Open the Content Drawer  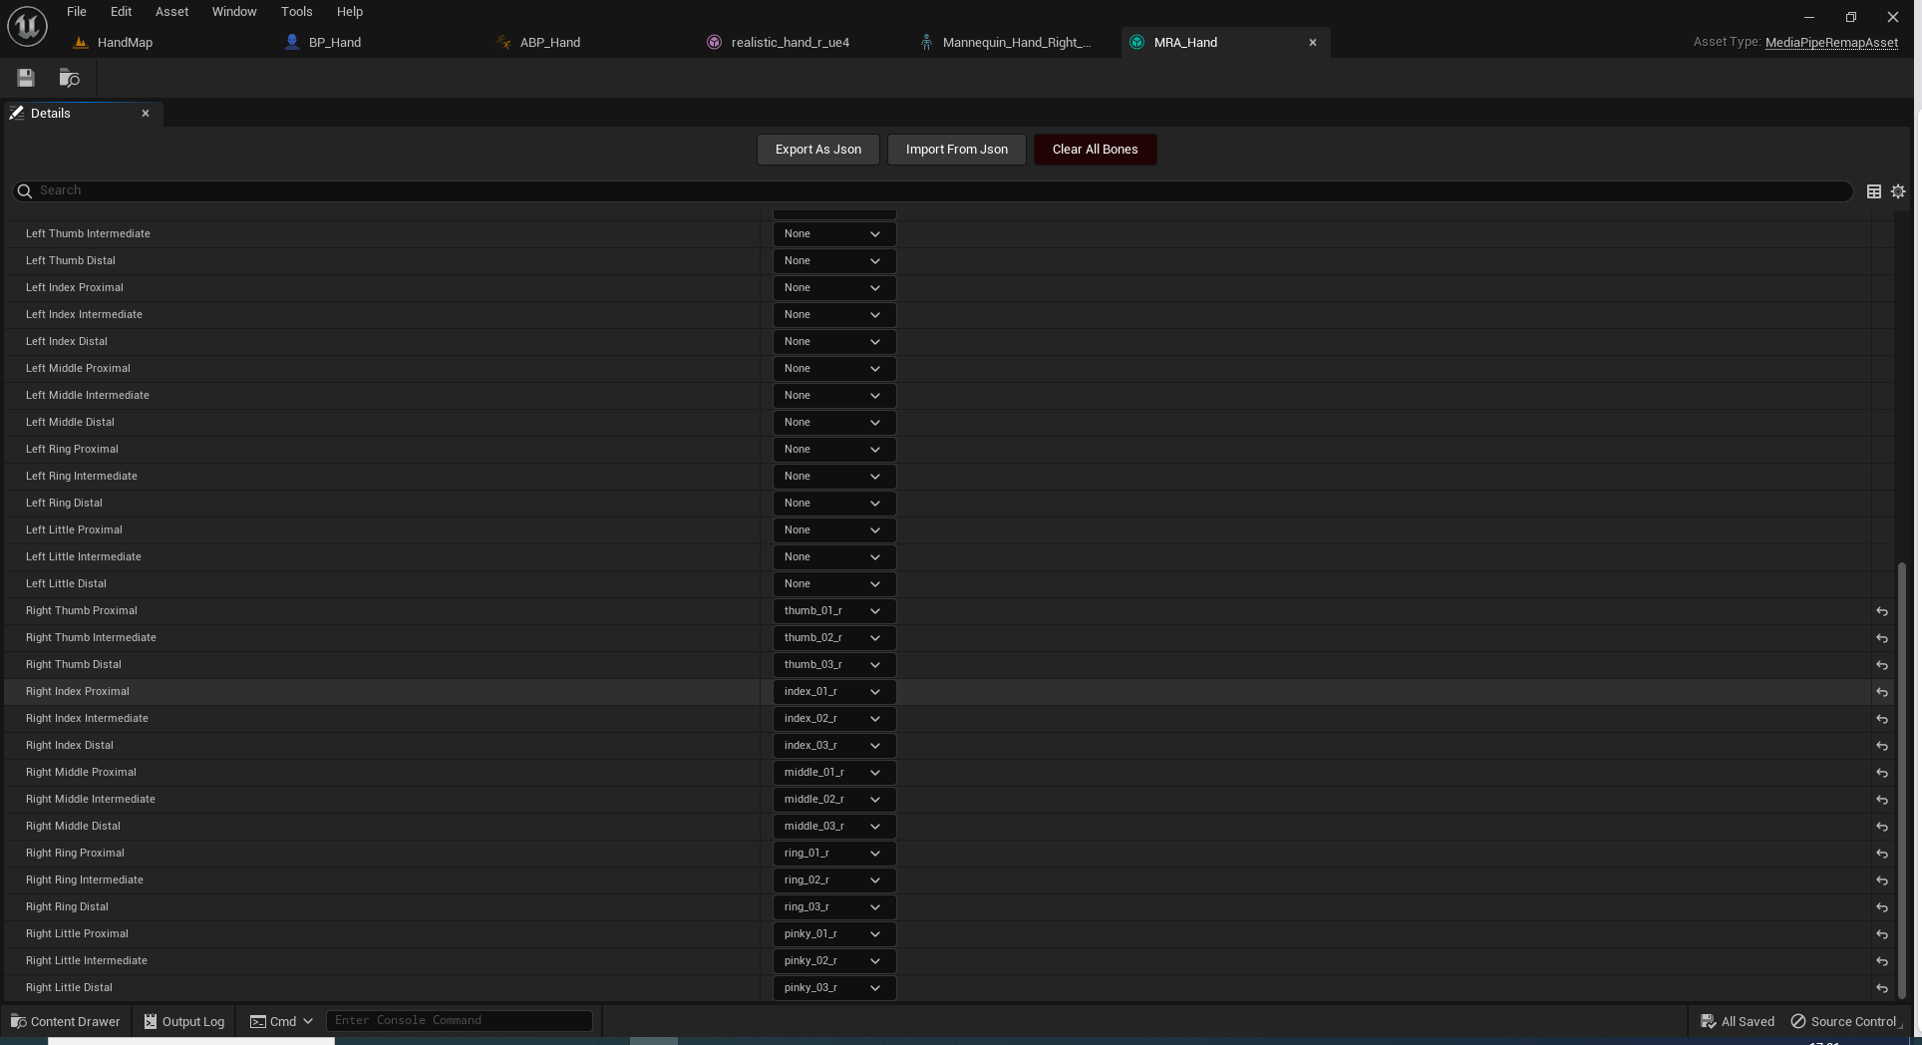64,1021
